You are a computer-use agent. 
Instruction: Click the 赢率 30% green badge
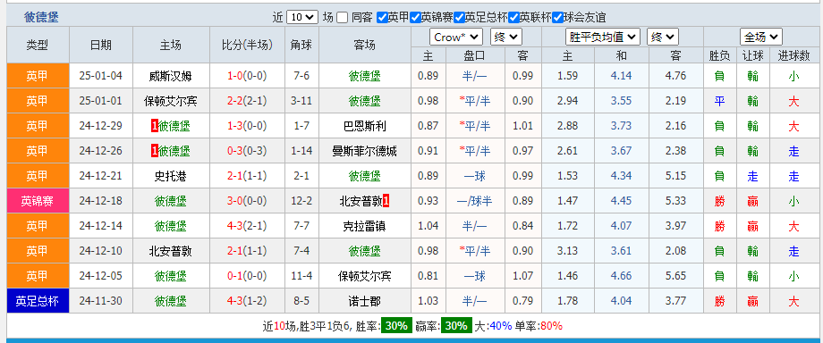pyautogui.click(x=455, y=326)
